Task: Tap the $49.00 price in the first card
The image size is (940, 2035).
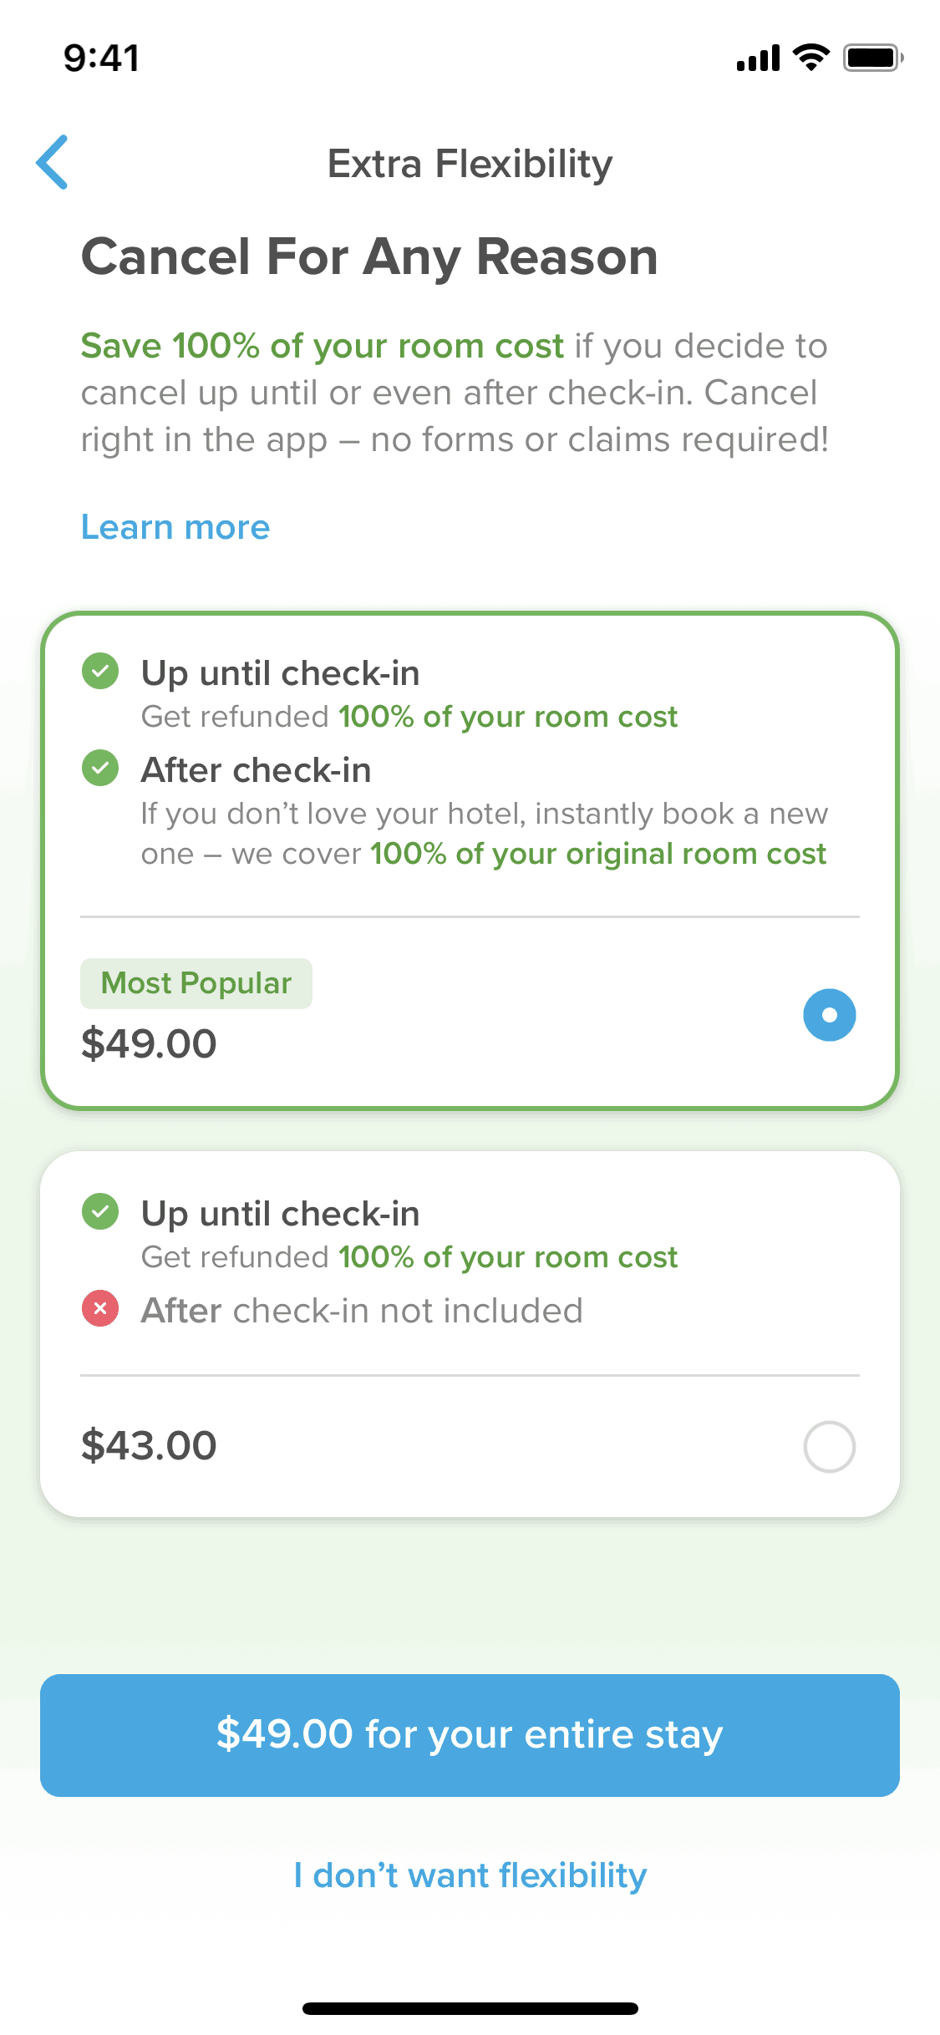Action: coord(149,1043)
